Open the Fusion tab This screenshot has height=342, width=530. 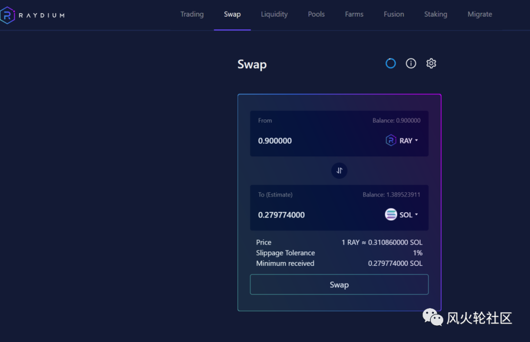point(394,14)
